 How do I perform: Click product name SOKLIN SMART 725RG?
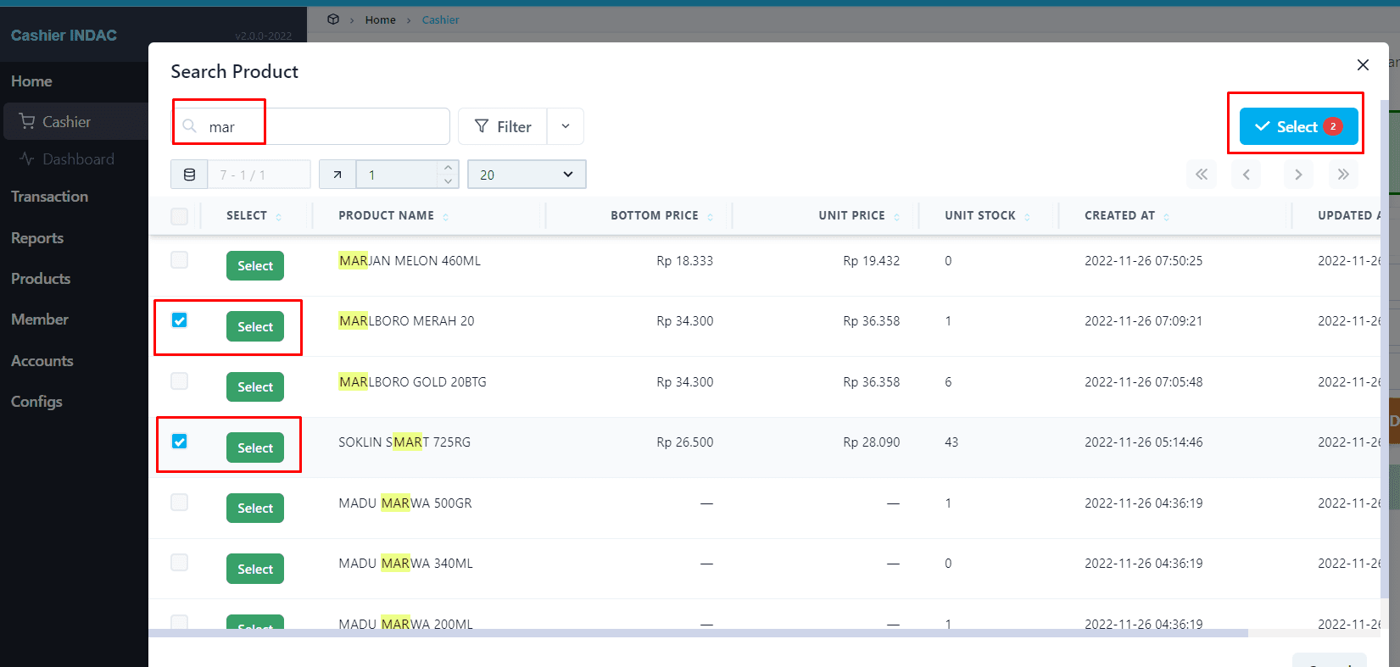pyautogui.click(x=404, y=442)
